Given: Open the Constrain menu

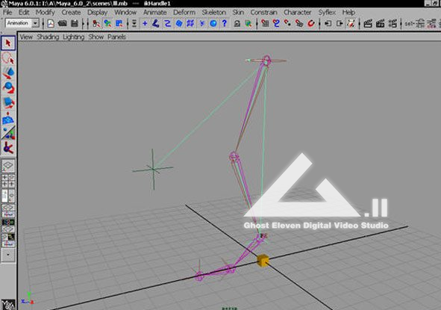Looking at the screenshot, I should click(263, 13).
